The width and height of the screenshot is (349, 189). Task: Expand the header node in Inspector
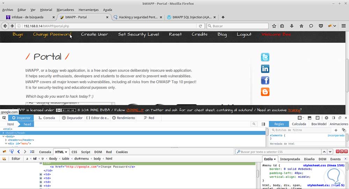[6, 140]
